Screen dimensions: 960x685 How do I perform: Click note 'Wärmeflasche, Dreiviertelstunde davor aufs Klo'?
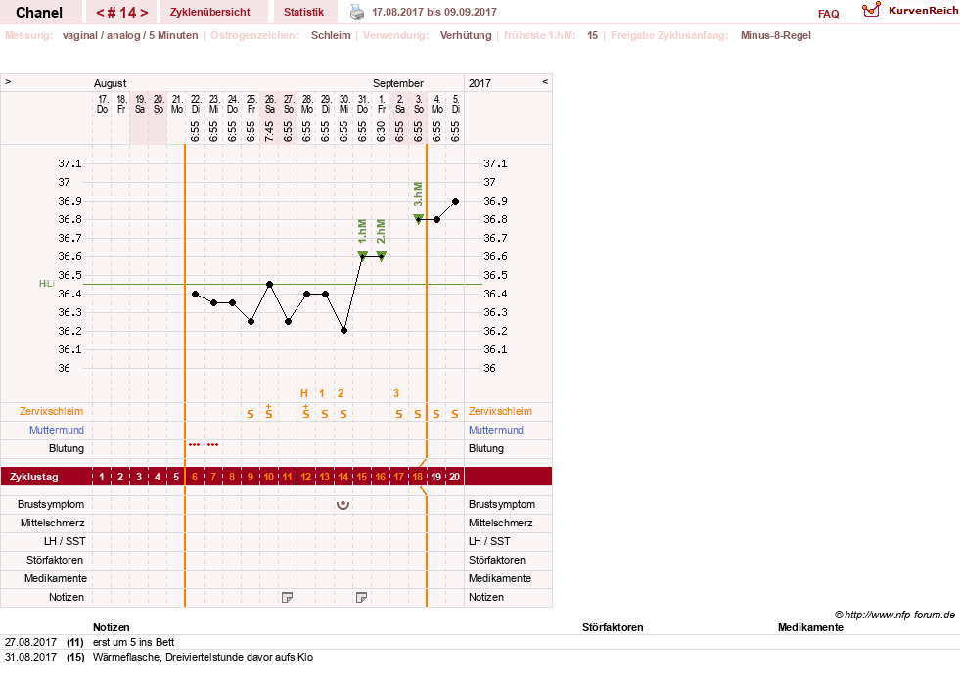pyautogui.click(x=203, y=657)
